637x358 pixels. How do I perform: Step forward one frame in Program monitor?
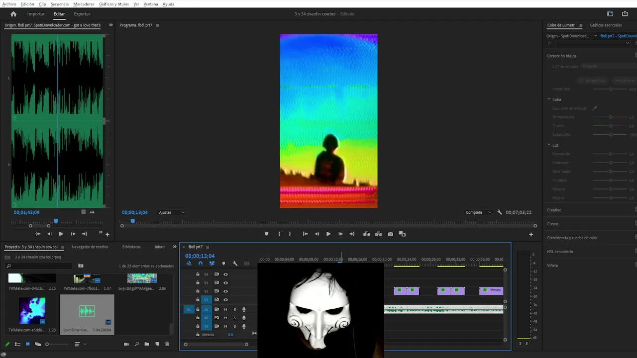point(340,234)
